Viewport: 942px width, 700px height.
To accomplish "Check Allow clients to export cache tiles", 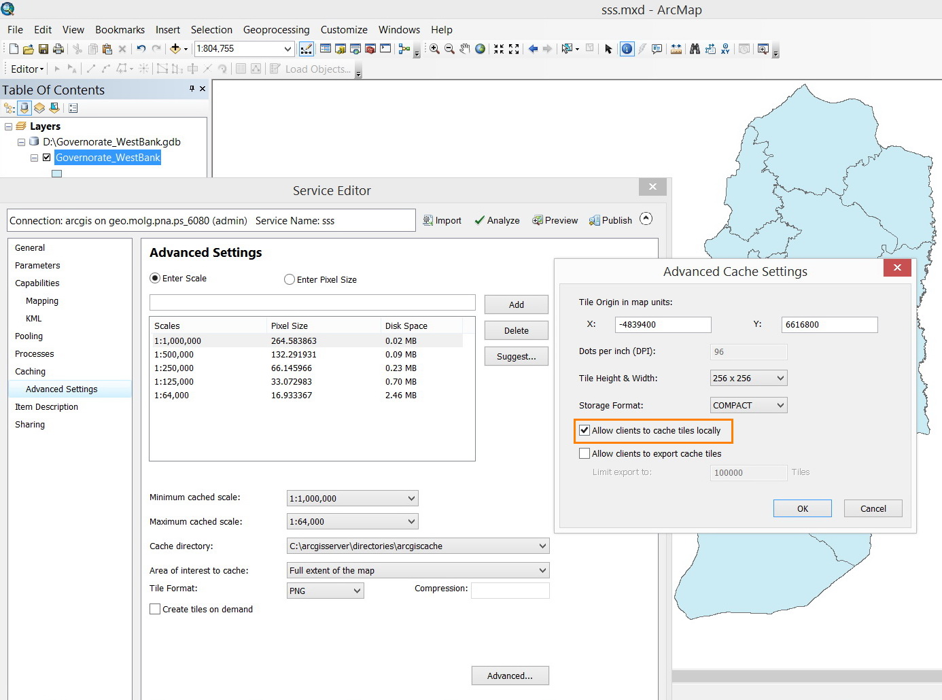I will tap(585, 453).
